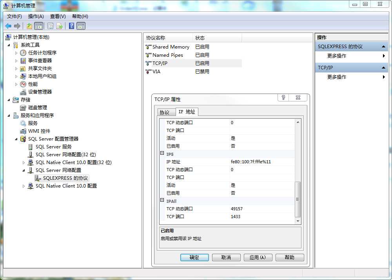Click the properties scrollbar down arrow
This screenshot has width=392, height=280.
coord(298,221)
